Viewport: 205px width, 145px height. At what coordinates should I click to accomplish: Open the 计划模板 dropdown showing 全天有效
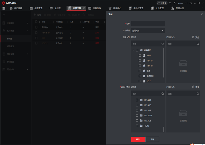pos(148,30)
